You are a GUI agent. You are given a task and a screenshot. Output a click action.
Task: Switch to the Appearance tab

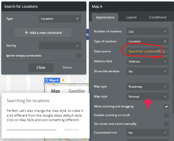[x=105, y=17]
